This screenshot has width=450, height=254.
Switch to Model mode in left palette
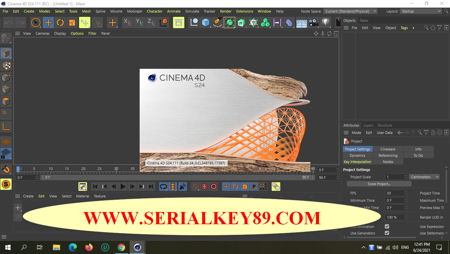6,53
